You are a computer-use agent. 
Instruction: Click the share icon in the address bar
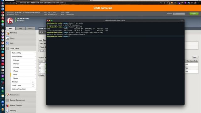[x=164, y=3]
